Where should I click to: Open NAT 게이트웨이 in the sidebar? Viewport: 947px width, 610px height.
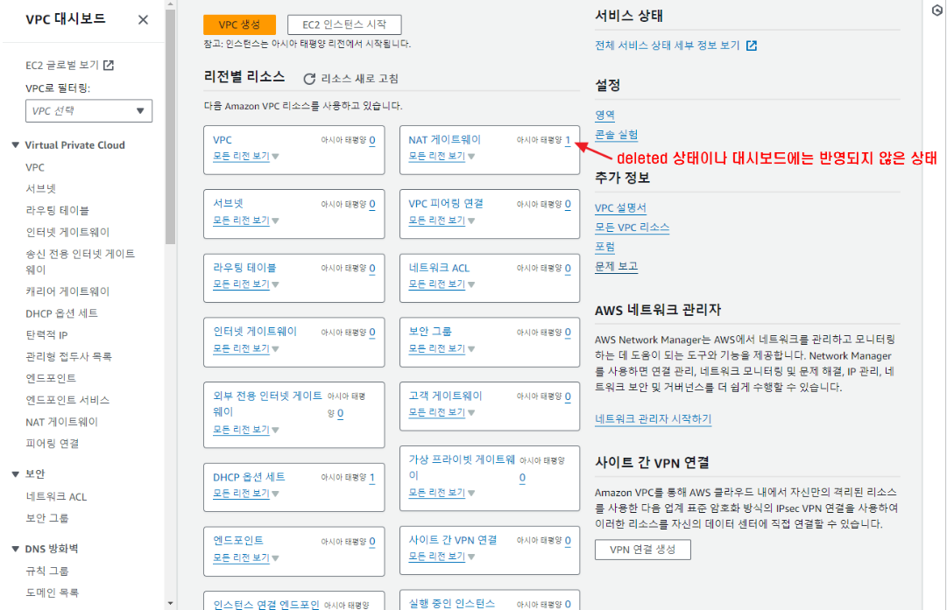[61, 423]
